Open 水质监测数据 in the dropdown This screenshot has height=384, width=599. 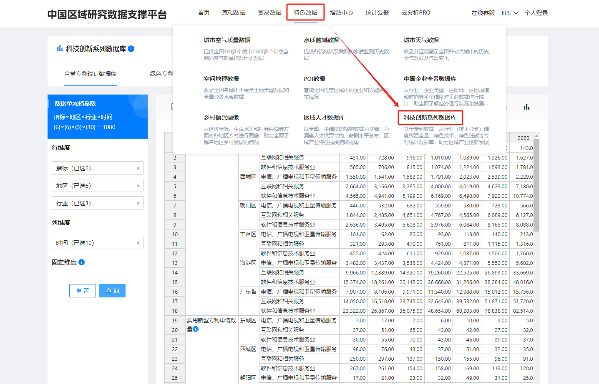322,40
